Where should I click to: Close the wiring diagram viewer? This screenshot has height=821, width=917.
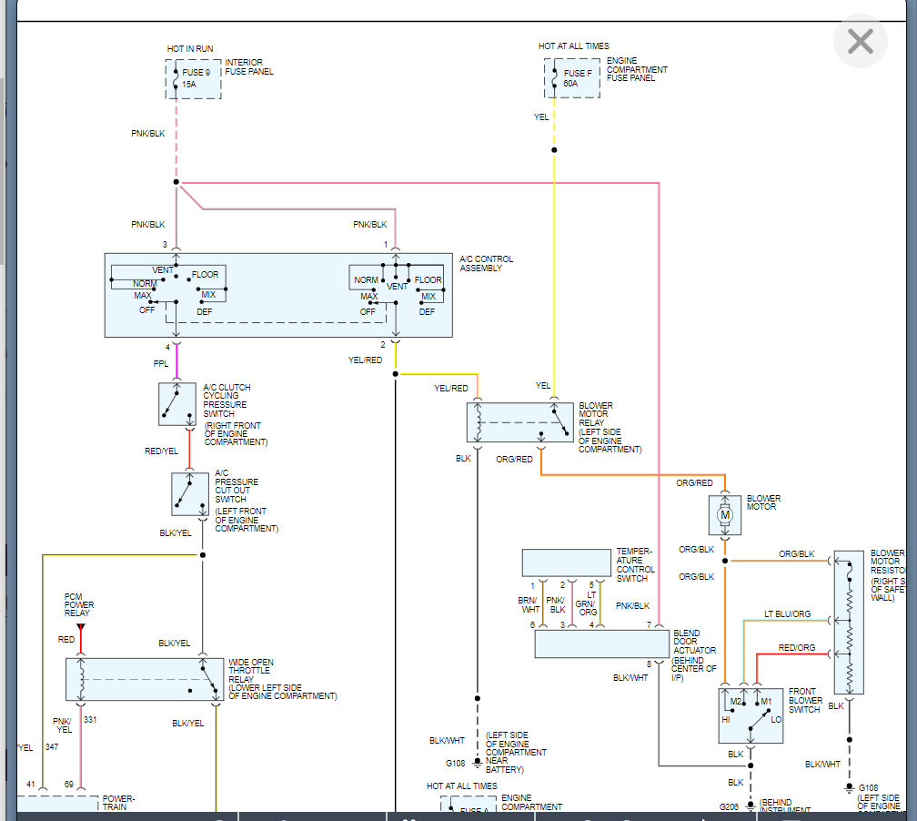pos(861,42)
